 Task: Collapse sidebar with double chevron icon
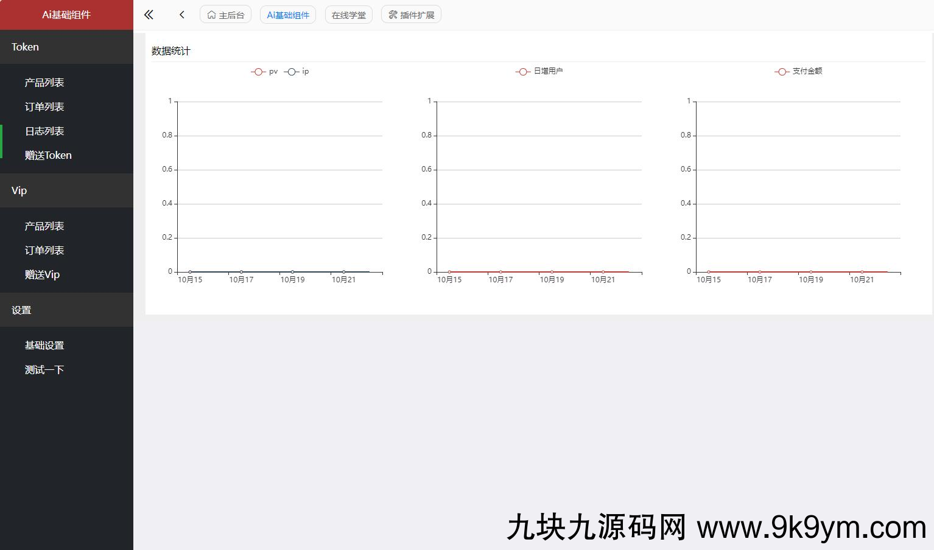[x=149, y=15]
